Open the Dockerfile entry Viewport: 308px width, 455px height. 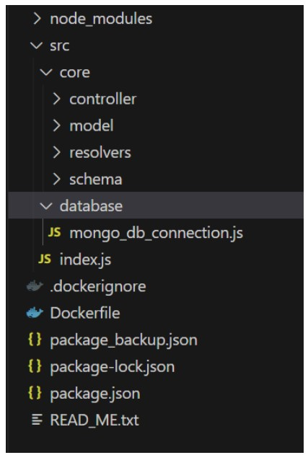pyautogui.click(x=85, y=313)
